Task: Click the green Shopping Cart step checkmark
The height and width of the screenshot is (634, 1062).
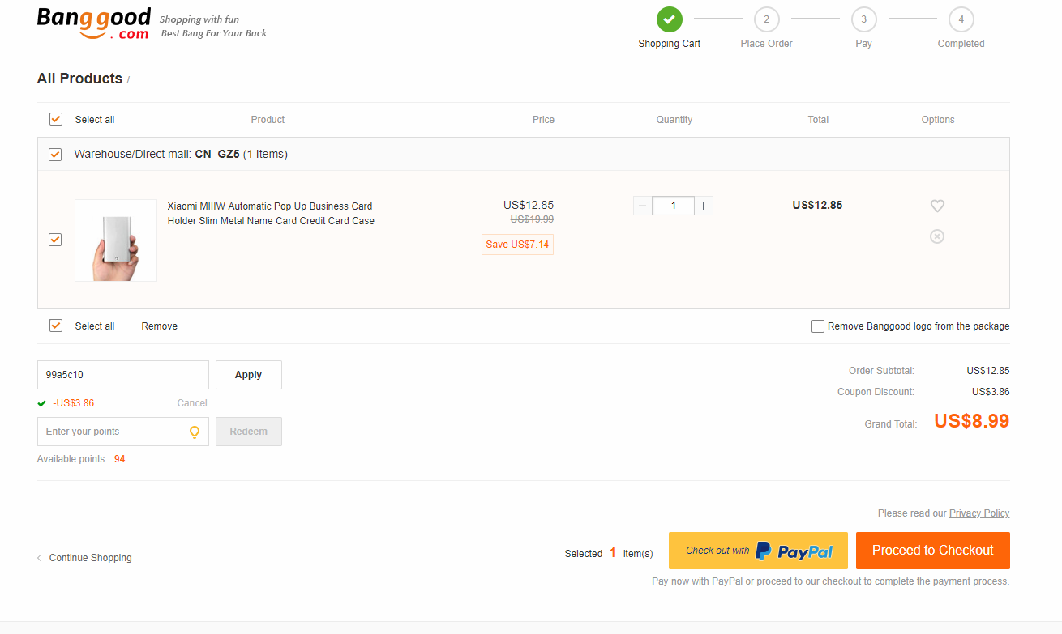Action: pos(670,19)
